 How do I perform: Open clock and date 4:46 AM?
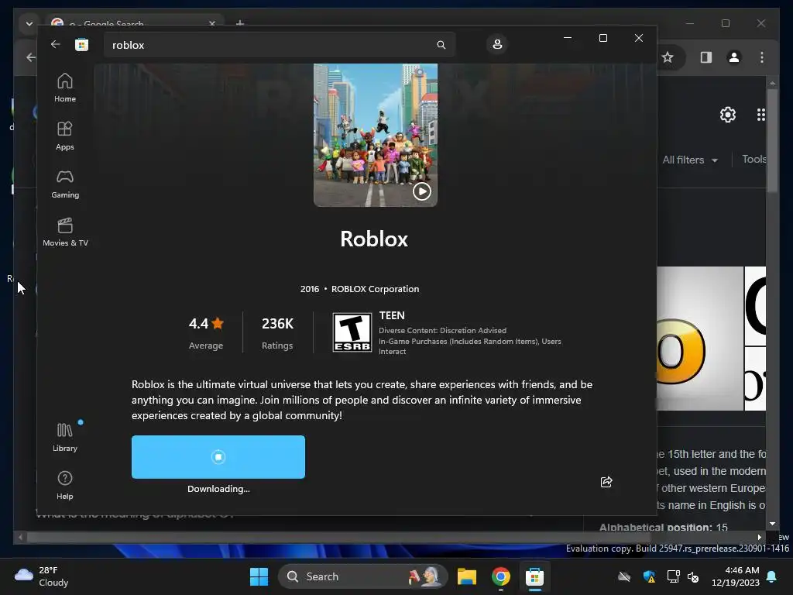[736, 576]
